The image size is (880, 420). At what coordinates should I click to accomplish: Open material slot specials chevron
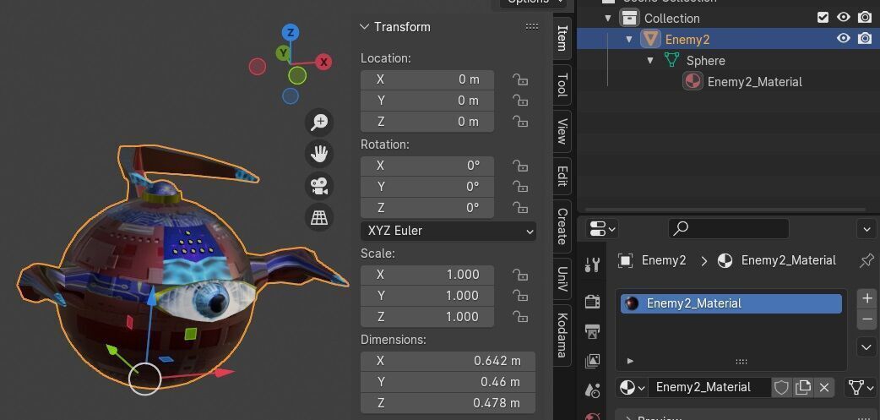(867, 347)
